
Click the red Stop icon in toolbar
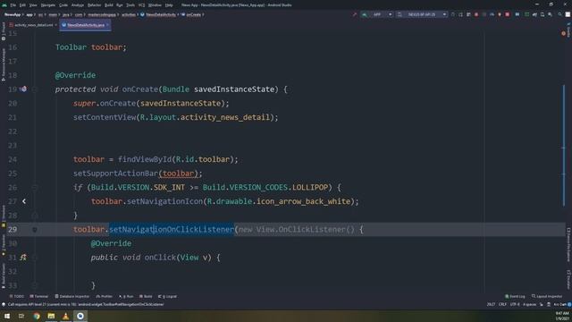[x=507, y=14]
